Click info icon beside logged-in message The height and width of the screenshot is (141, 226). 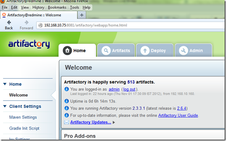(x=66, y=89)
